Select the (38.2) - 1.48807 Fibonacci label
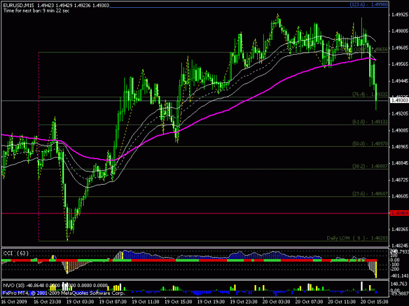The width and height of the screenshot is (409, 306). click(370, 166)
